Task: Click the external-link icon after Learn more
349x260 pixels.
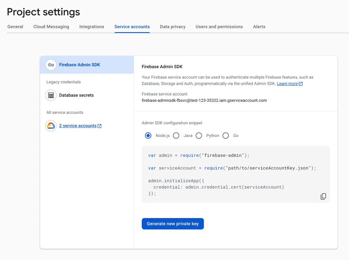Action: pos(299,83)
